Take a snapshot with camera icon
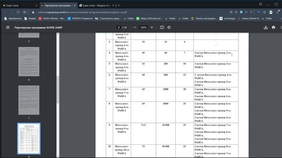The height and width of the screenshot is (158, 282). (x=236, y=12)
